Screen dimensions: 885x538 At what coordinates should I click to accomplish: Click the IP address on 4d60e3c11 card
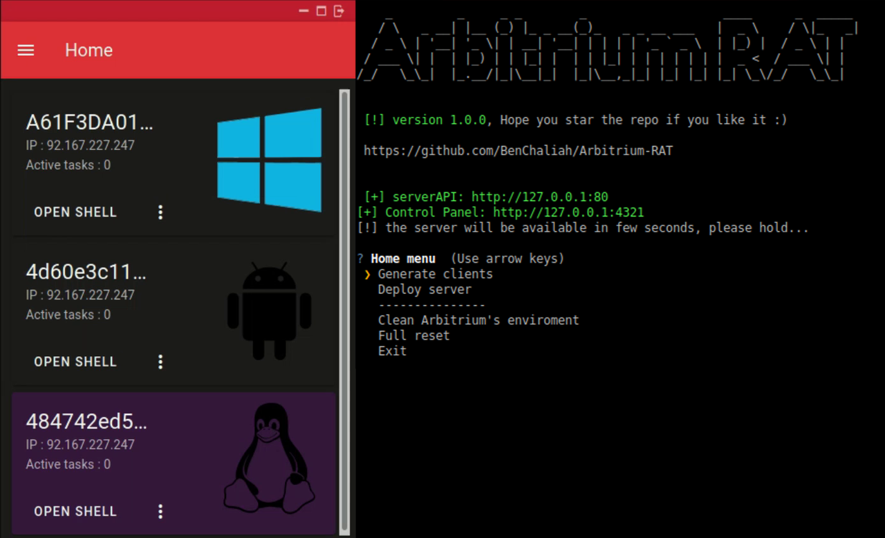80,295
